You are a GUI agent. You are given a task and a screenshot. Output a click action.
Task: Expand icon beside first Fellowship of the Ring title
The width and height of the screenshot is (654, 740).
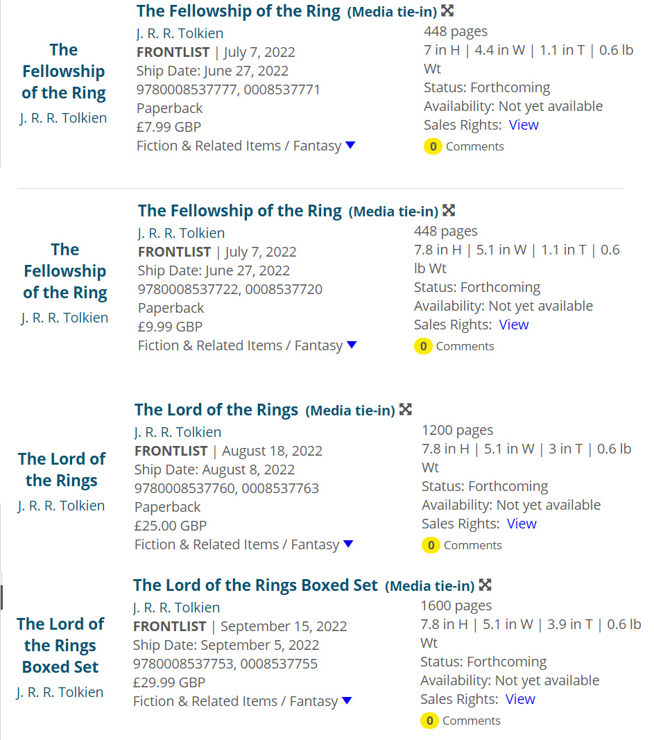(x=447, y=10)
